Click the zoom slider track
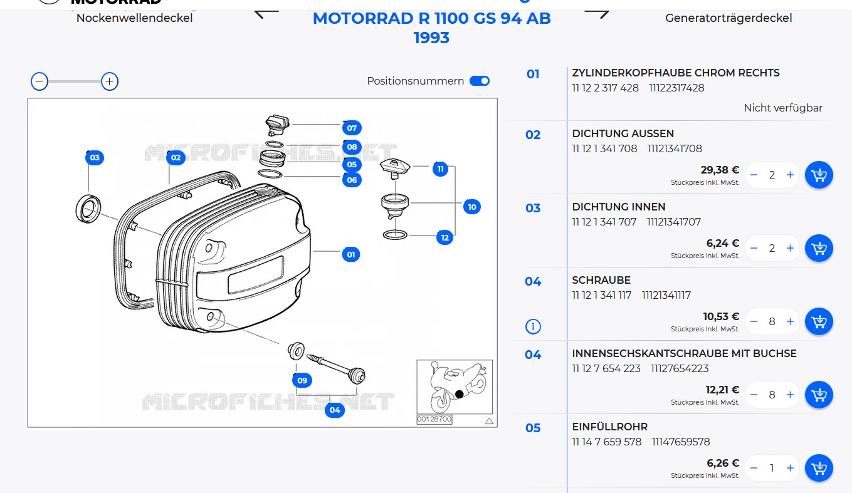 [75, 81]
